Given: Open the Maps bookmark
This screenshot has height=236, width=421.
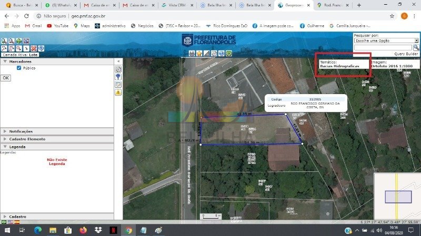Looking at the screenshot, I should (82, 26).
